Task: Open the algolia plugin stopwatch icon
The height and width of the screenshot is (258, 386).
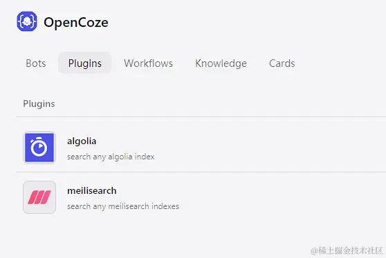Action: pos(39,148)
